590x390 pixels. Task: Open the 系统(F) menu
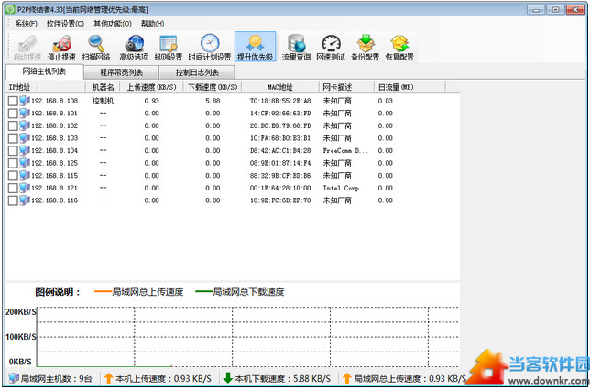26,24
